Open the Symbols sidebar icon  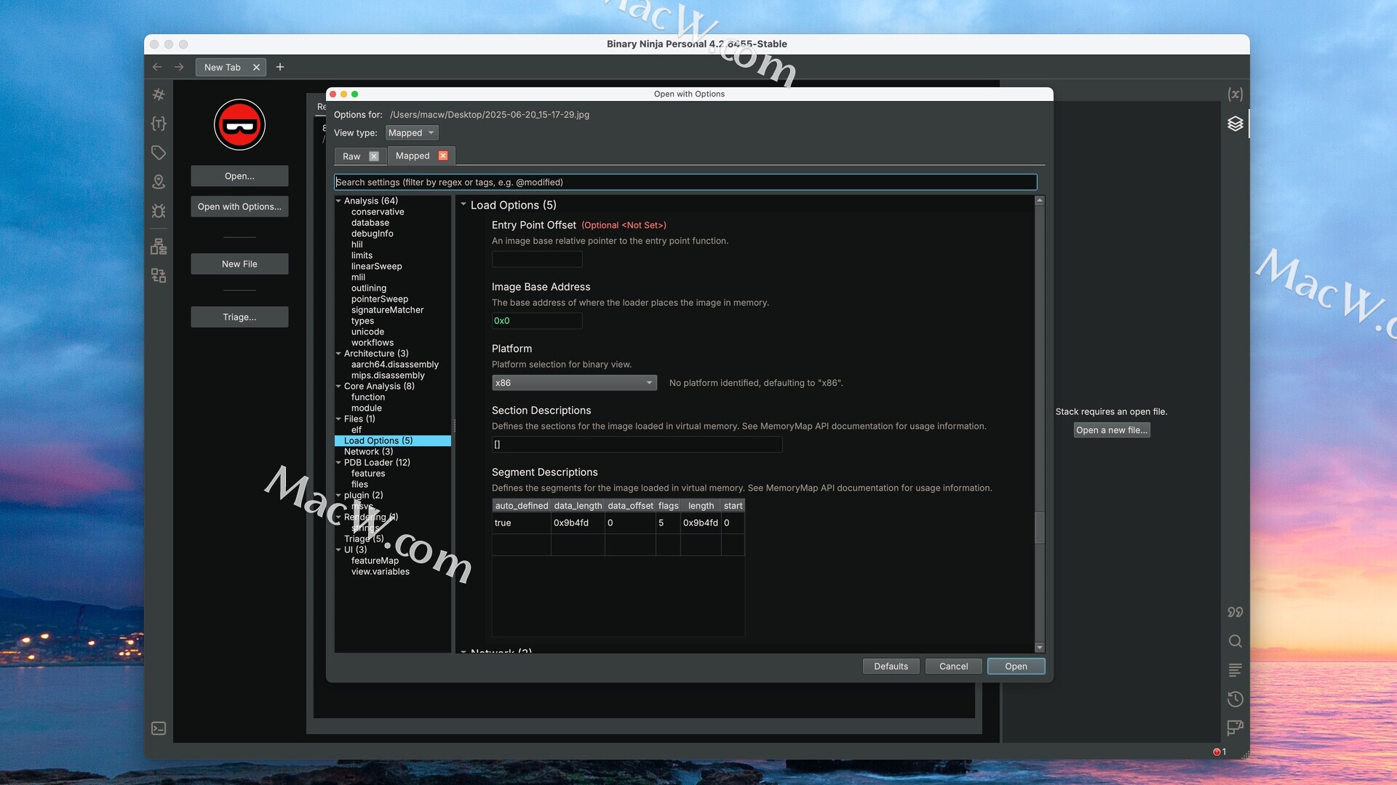click(x=159, y=94)
